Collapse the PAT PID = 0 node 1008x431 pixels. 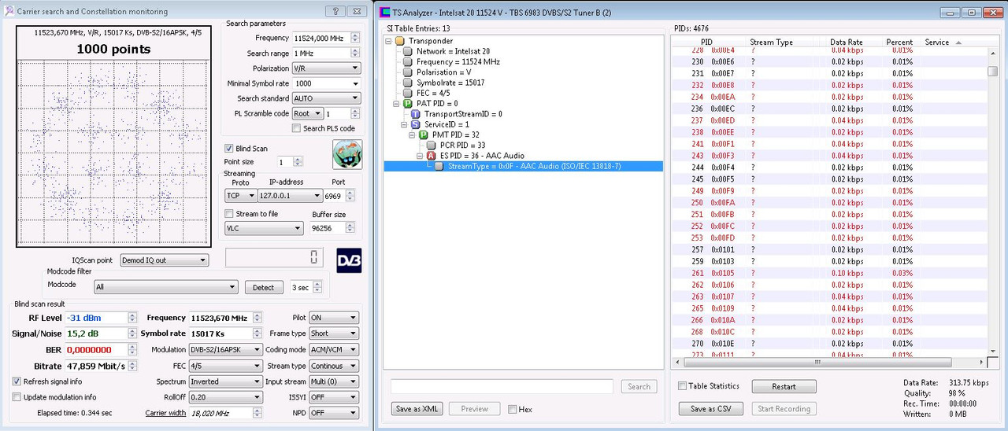(x=397, y=104)
